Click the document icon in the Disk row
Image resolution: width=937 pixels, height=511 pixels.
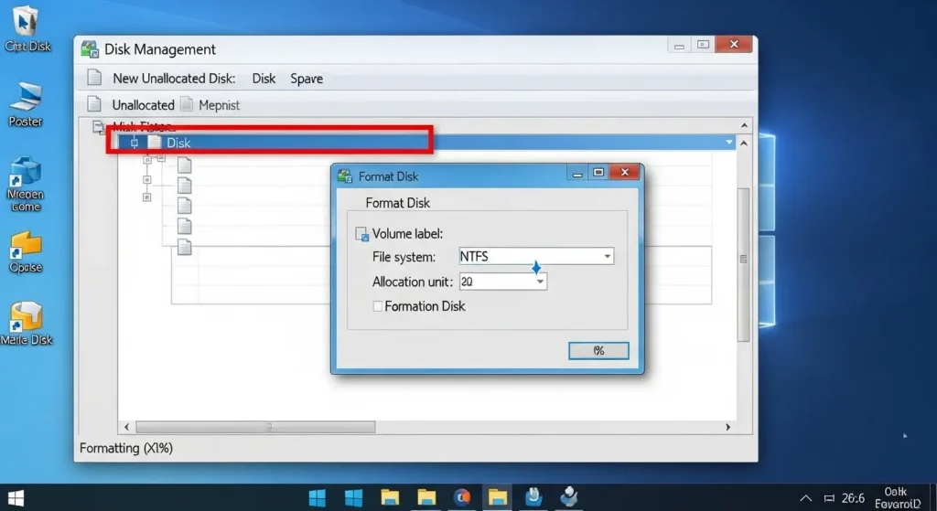(155, 143)
